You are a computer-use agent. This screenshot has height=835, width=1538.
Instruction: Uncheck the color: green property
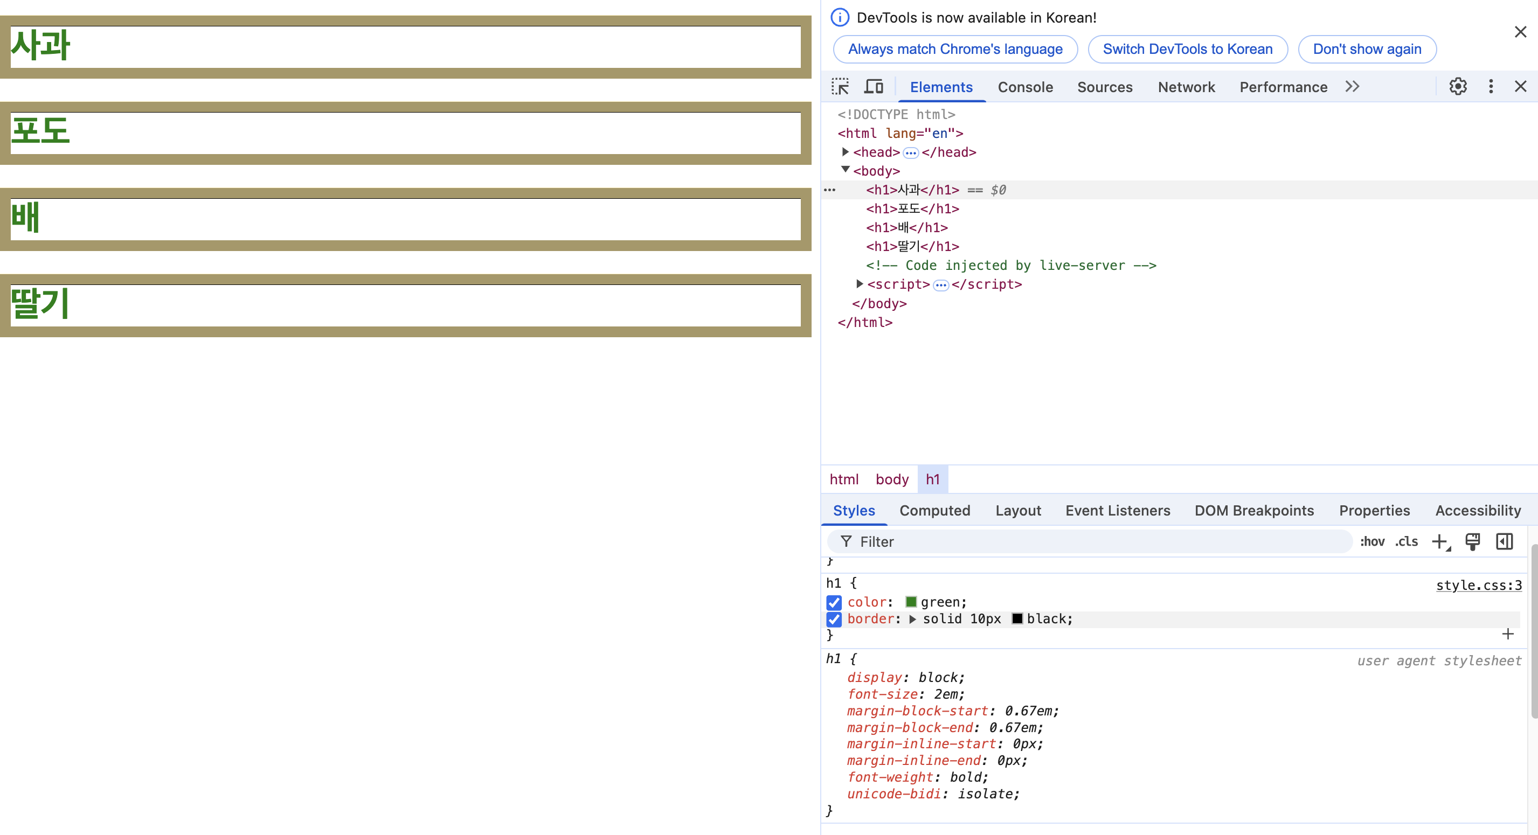point(834,602)
